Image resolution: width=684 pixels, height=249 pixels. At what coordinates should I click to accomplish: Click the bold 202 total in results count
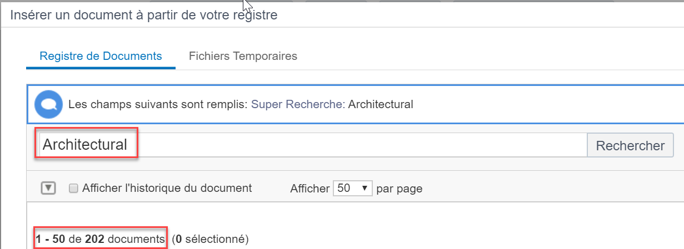tap(94, 239)
